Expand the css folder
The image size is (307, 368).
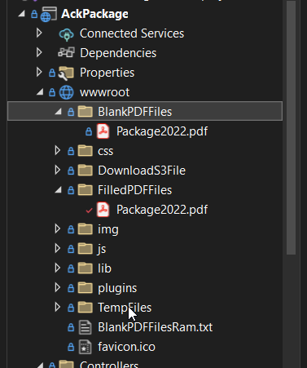tap(57, 150)
